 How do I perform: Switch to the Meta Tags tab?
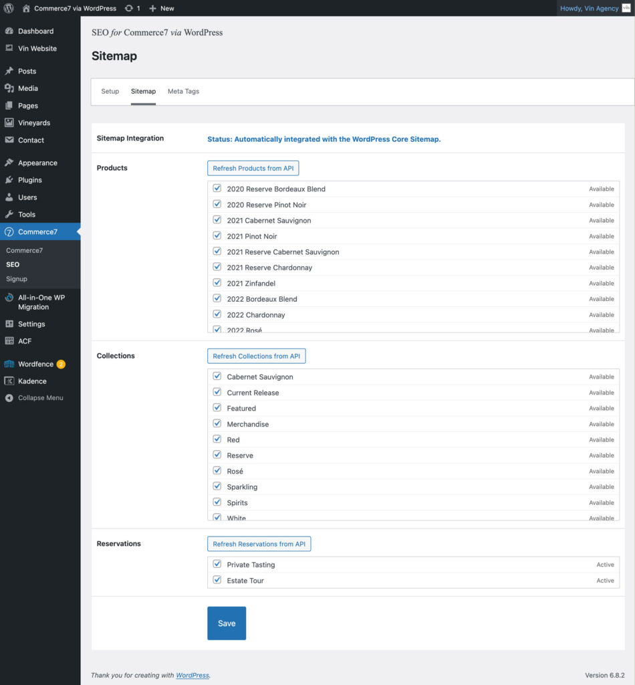tap(183, 92)
